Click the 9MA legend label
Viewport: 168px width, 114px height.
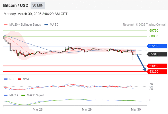(26, 79)
